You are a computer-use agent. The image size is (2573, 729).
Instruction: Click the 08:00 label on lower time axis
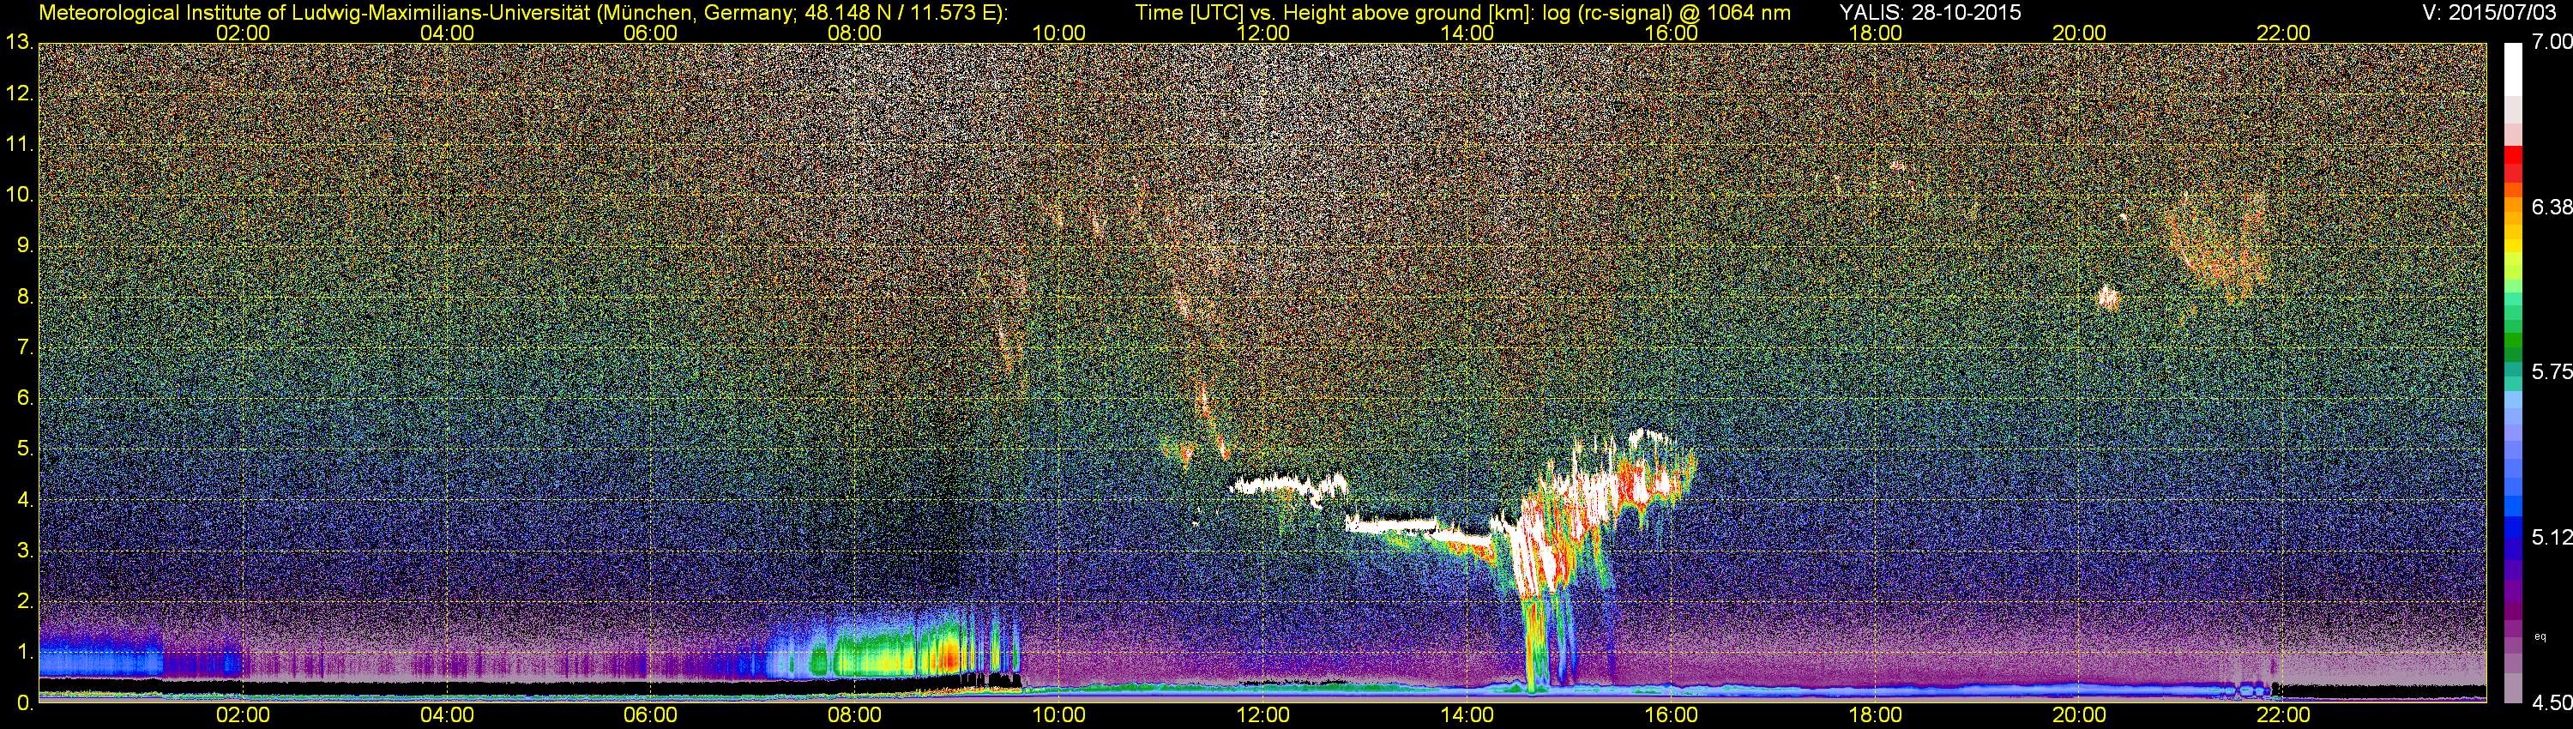(x=855, y=715)
